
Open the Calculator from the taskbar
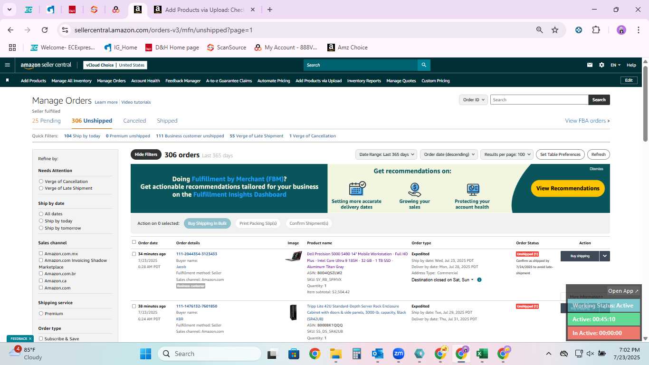pyautogui.click(x=357, y=354)
